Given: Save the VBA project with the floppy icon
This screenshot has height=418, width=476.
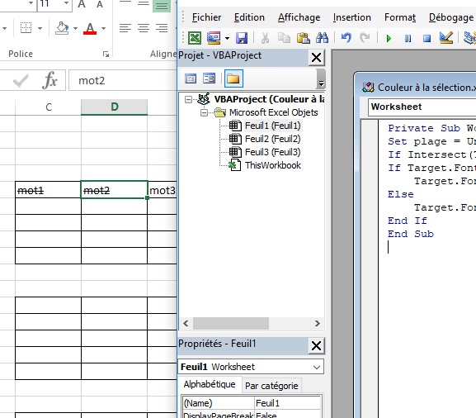Looking at the screenshot, I should pyautogui.click(x=242, y=38).
